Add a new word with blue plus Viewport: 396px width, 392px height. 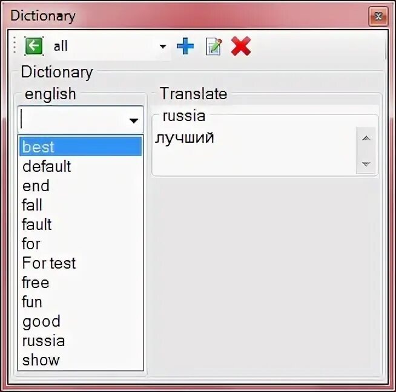pos(185,46)
